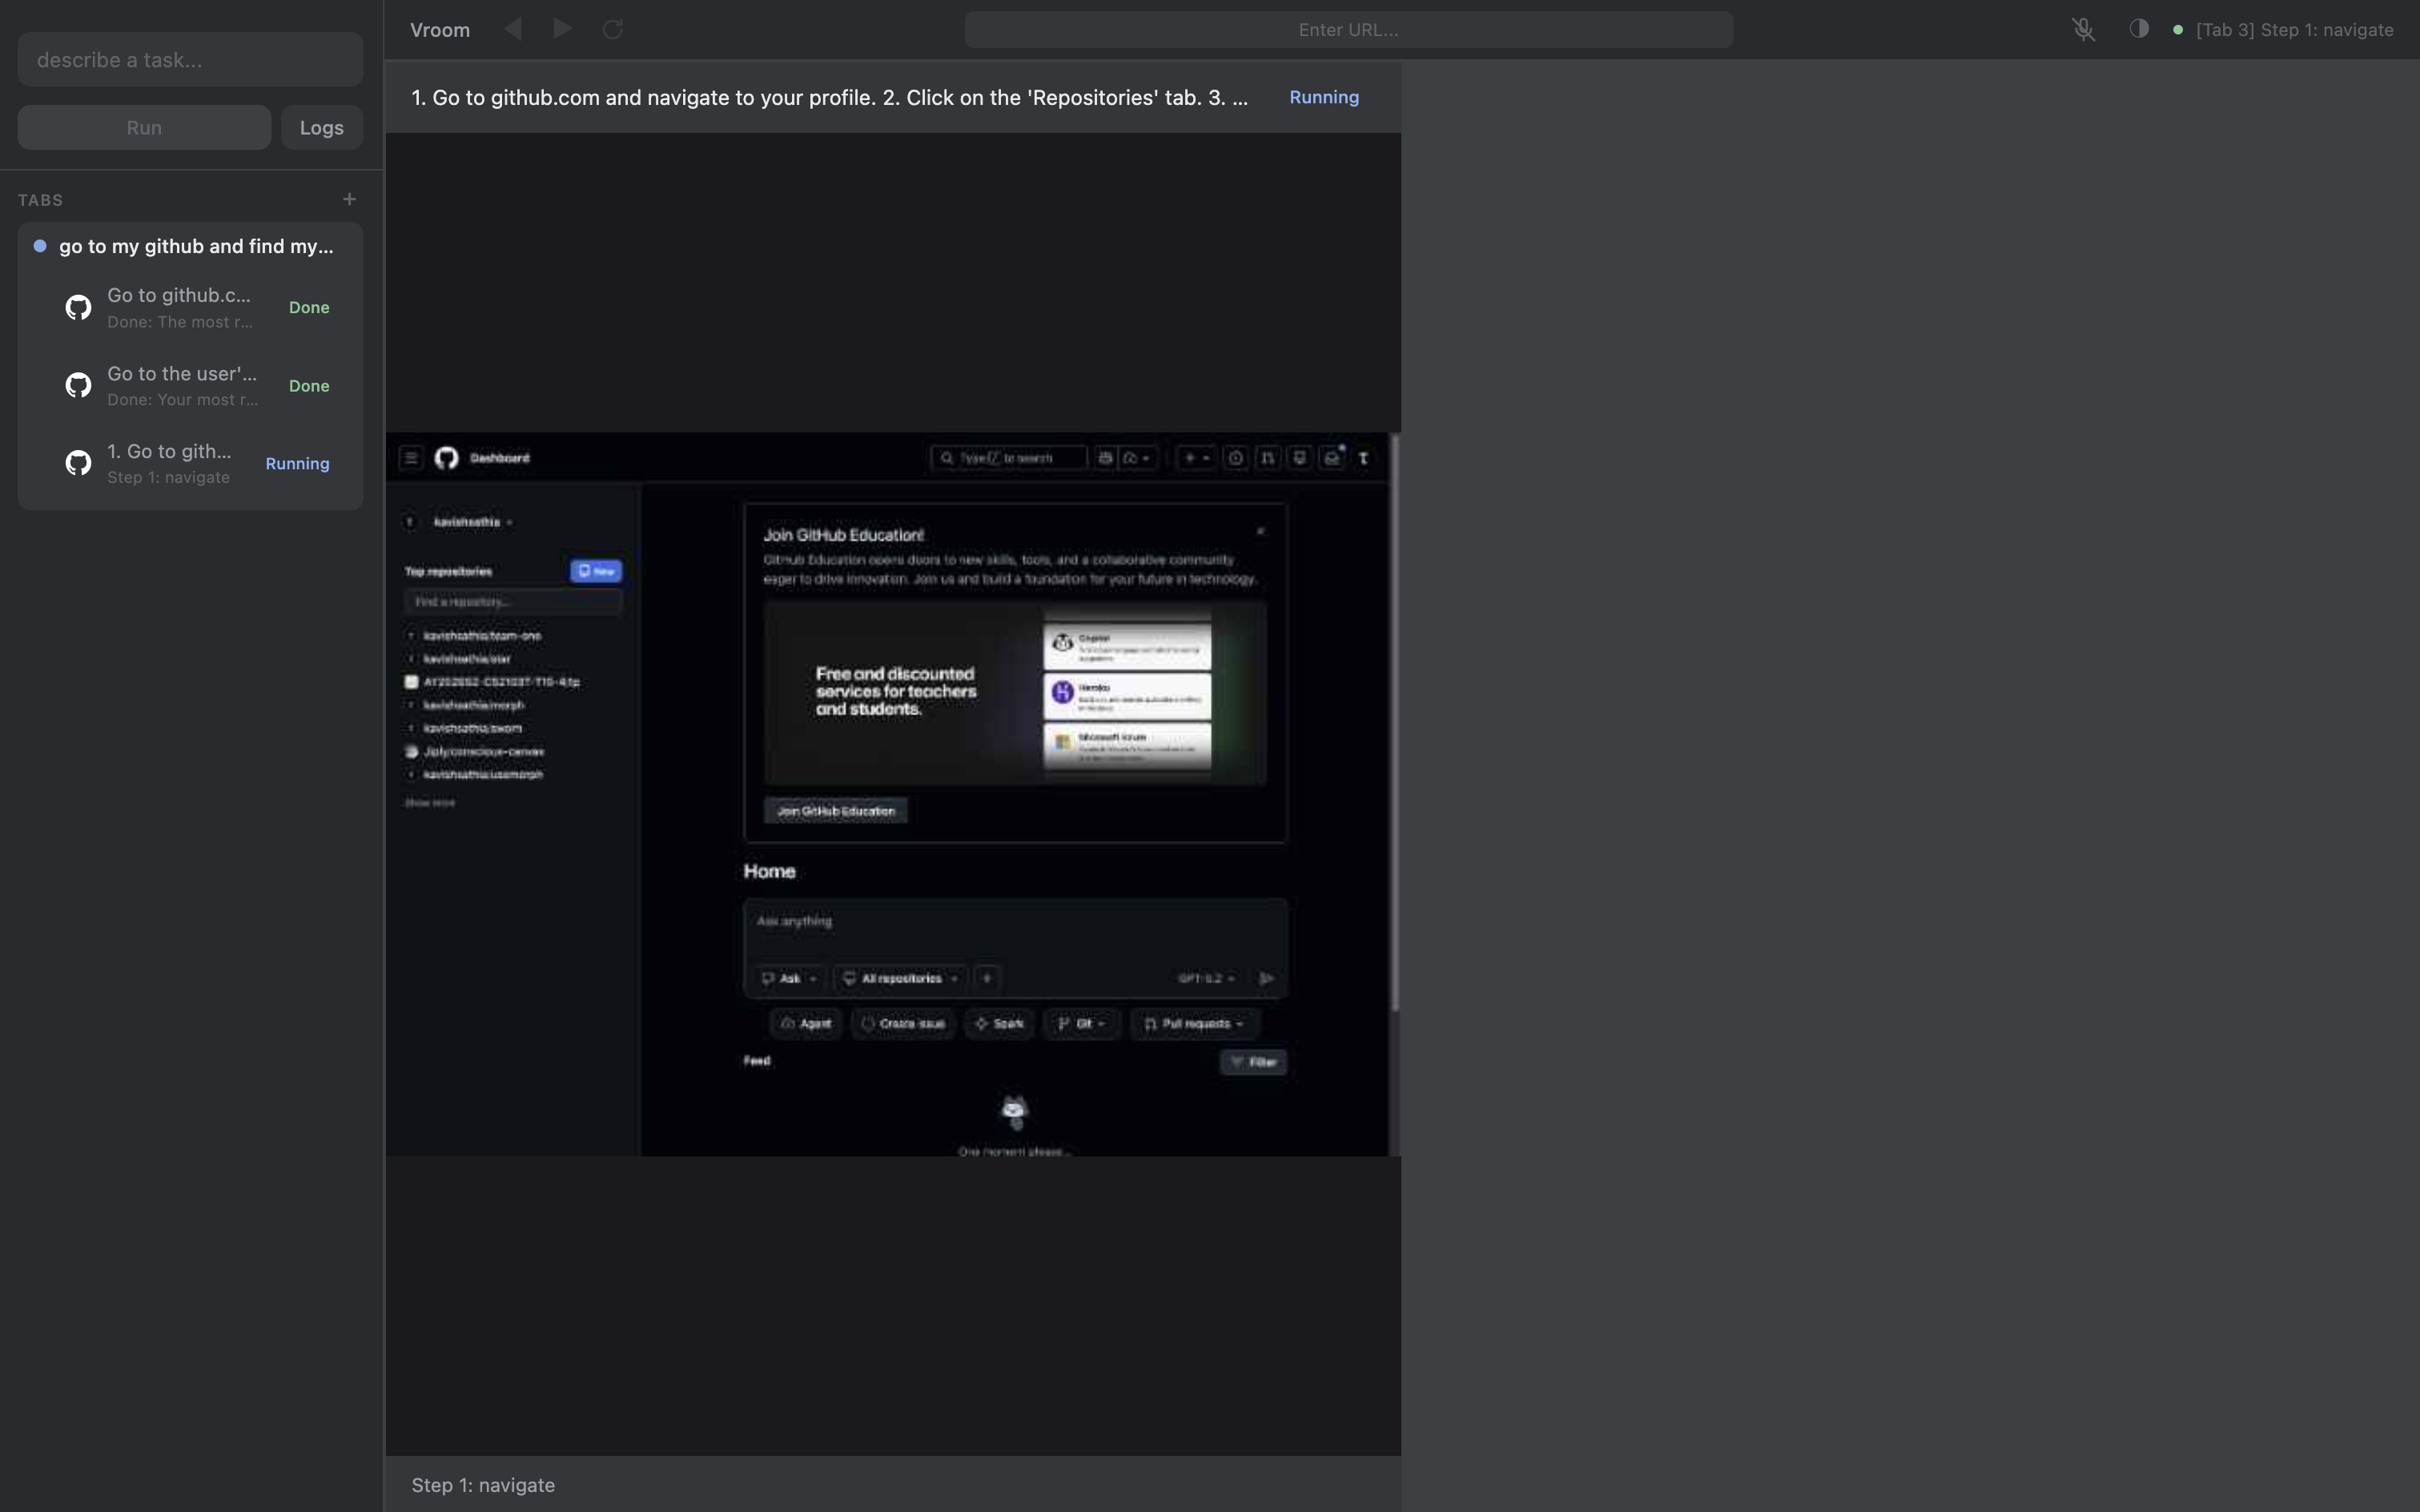Click the browser forward arrow icon
This screenshot has height=1512, width=2420.
point(562,29)
